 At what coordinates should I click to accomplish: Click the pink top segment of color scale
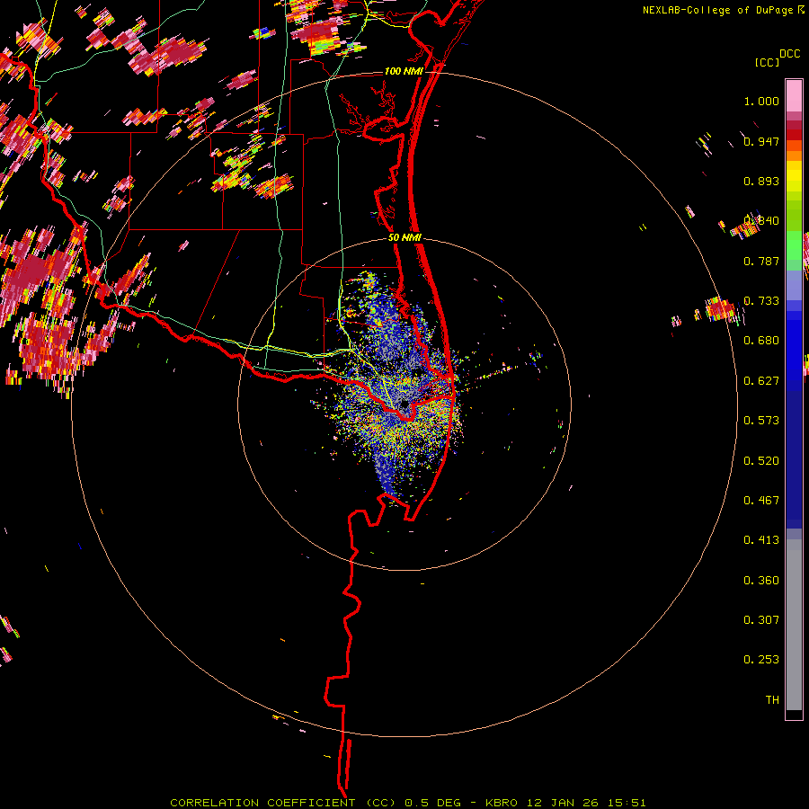pyautogui.click(x=794, y=96)
